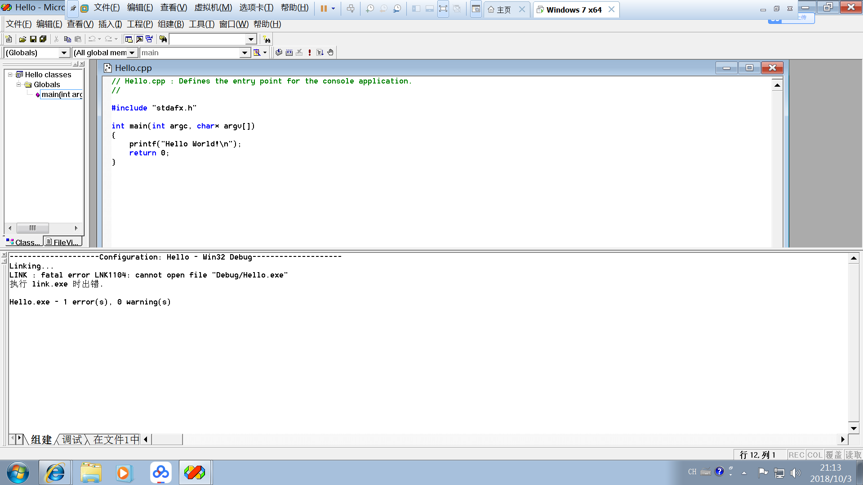This screenshot has width=863, height=485.
Task: Click the clock showing 21:13
Action: coord(830,467)
